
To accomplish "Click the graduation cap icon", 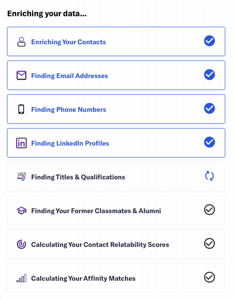I will (x=21, y=211).
